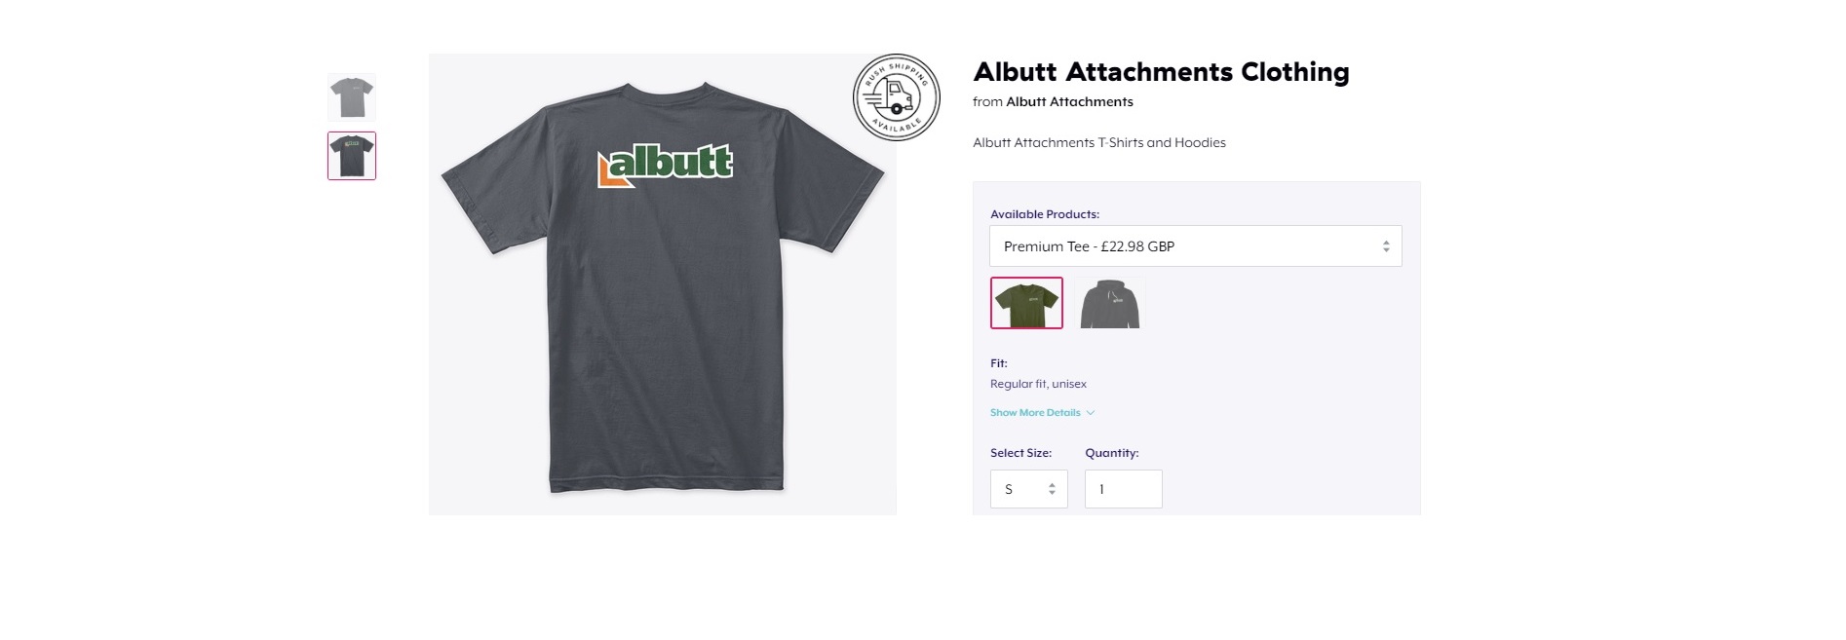Click the Available Products label
The width and height of the screenshot is (1846, 640).
[x=1045, y=214]
